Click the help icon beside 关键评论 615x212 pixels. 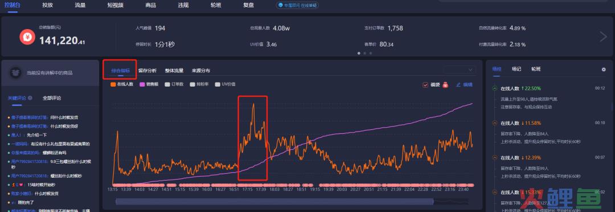click(x=30, y=98)
